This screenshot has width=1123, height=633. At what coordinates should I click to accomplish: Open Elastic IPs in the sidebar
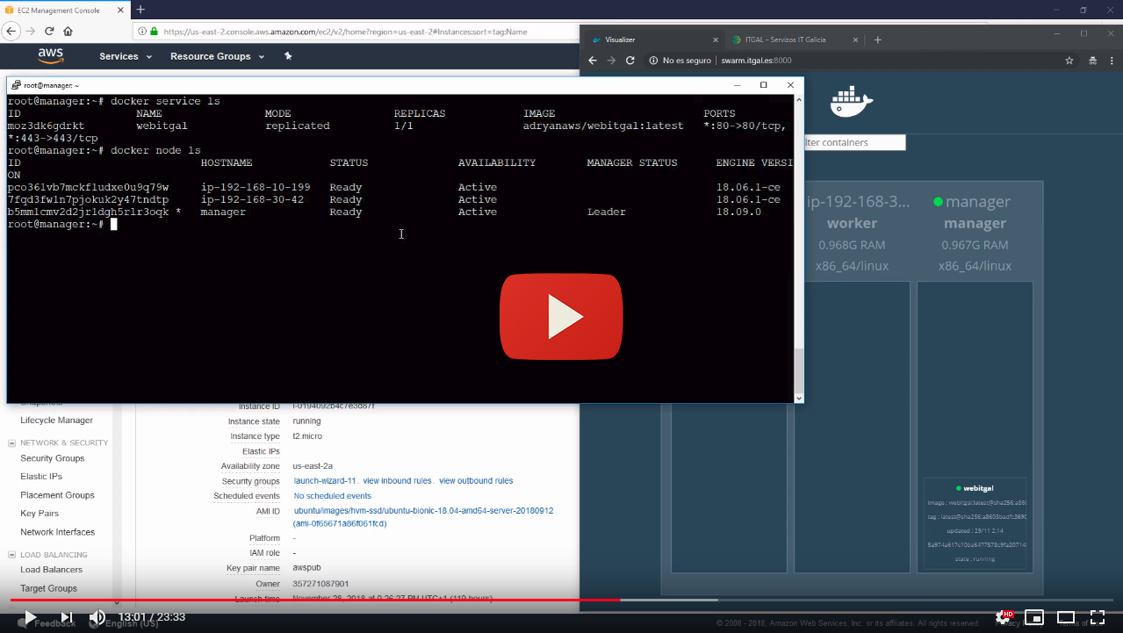click(41, 477)
